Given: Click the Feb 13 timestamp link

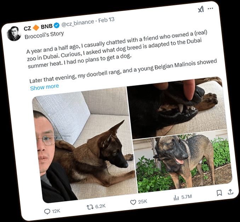Looking at the screenshot, I should 106,20.
